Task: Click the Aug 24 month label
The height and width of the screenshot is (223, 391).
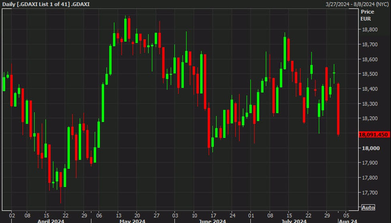Action: click(x=348, y=221)
